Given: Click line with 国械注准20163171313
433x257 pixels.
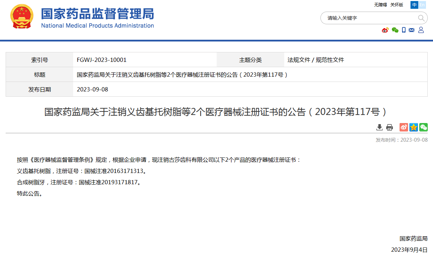Looking at the screenshot, I should [x=82, y=171].
